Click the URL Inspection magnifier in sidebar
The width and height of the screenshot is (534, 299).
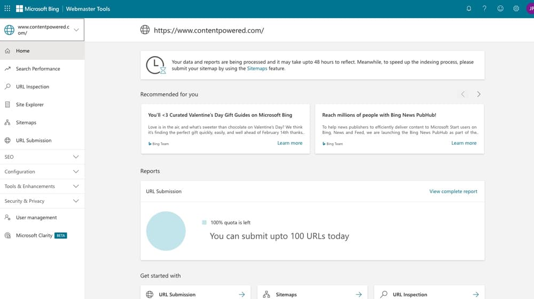(7, 86)
